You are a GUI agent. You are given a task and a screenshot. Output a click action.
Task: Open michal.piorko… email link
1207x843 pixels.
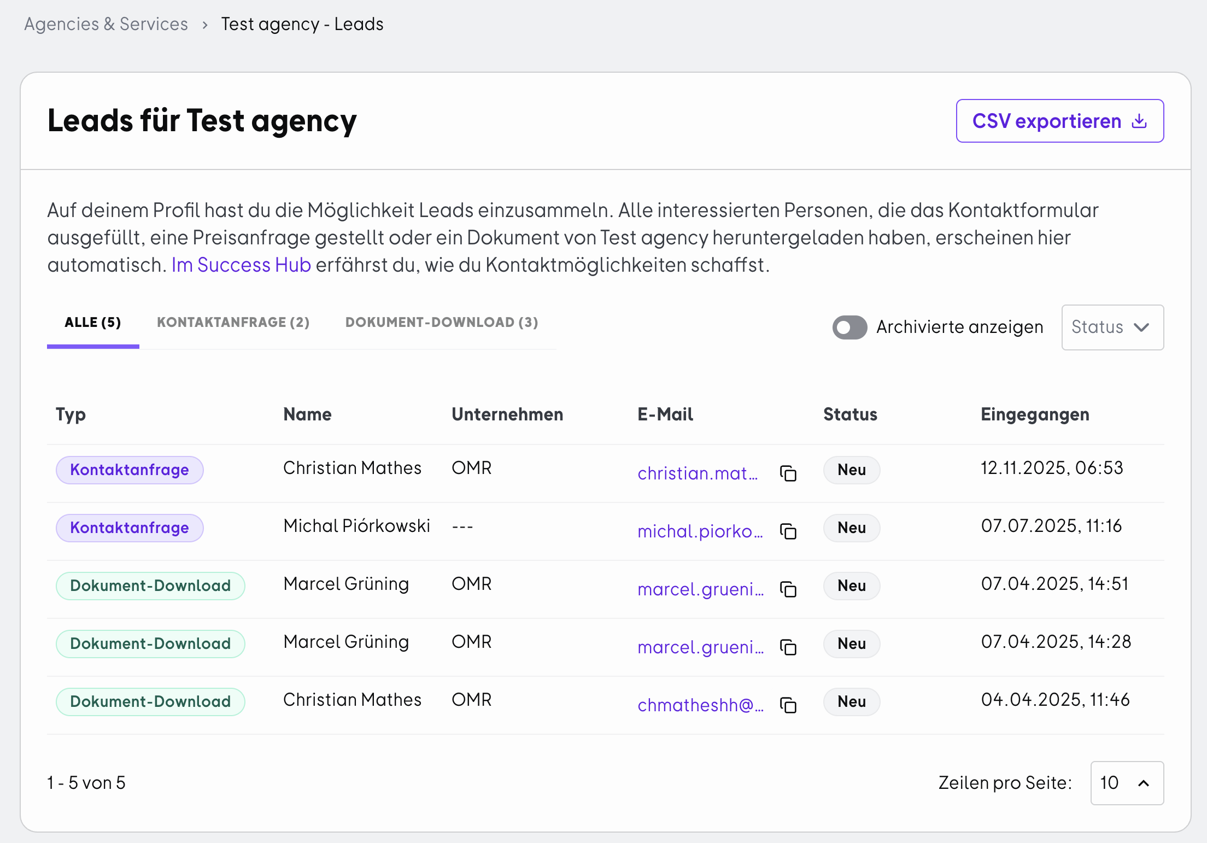[700, 531]
